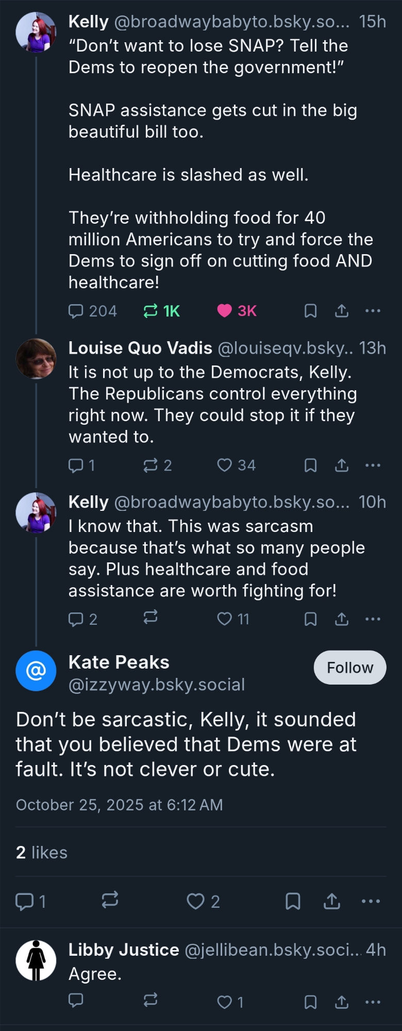Reply to Kelly's sarcasm clarification post
Viewport: 402px width, 1031px height.
tap(76, 619)
